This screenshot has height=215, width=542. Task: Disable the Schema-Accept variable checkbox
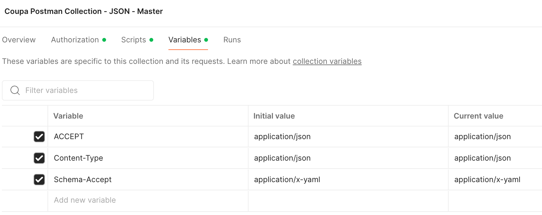[x=39, y=180]
